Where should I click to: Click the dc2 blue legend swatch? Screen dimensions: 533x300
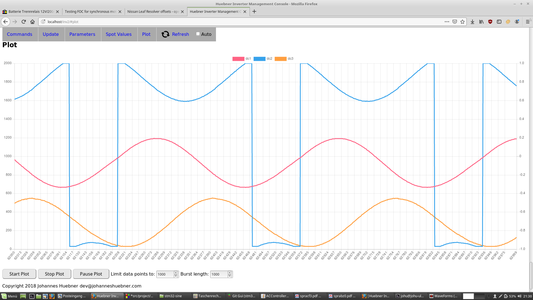[x=259, y=59]
